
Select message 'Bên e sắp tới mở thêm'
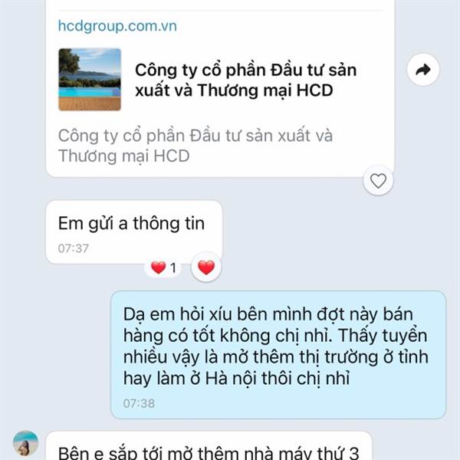click(x=209, y=452)
